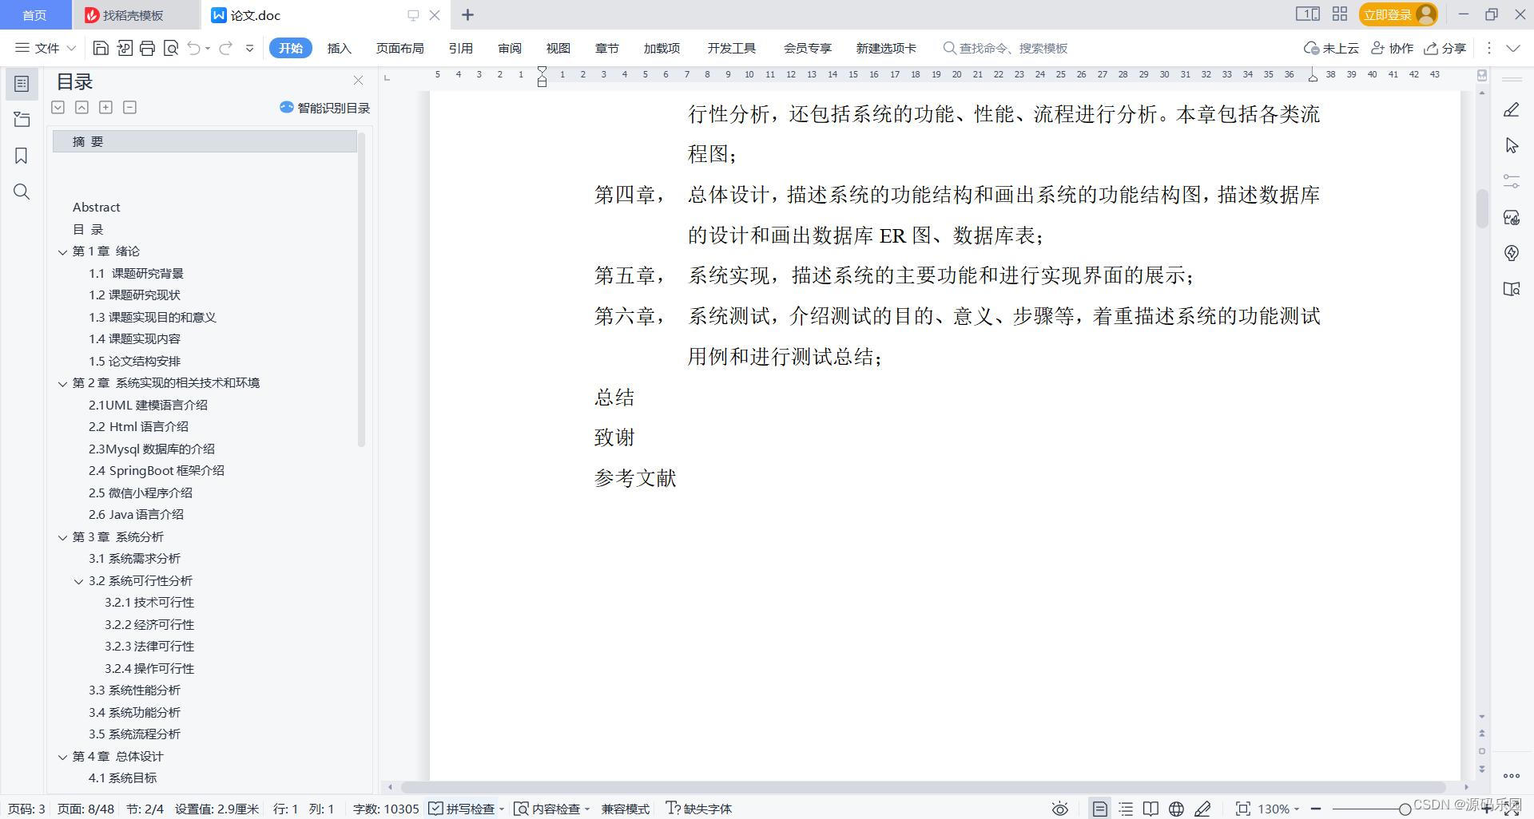The width and height of the screenshot is (1534, 819).
Task: Open the search icon in left panel
Action: coord(22,192)
